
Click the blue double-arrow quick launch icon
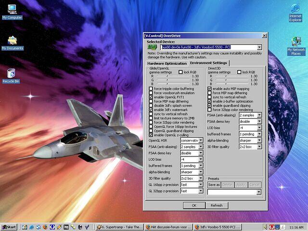coord(52,227)
